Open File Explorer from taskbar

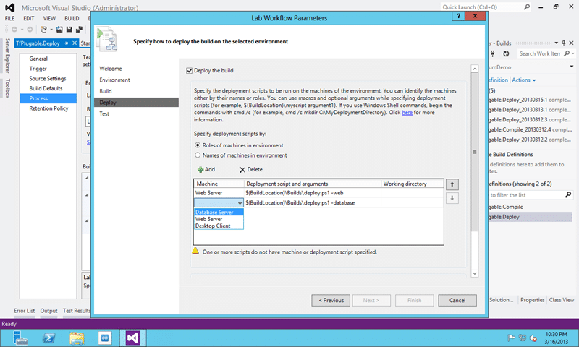tap(77, 338)
